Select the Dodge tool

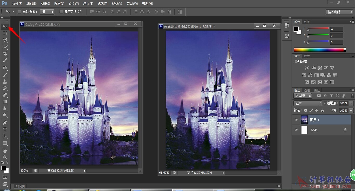[5, 115]
